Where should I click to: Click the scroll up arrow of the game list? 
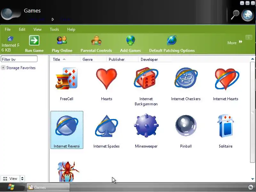252,59
